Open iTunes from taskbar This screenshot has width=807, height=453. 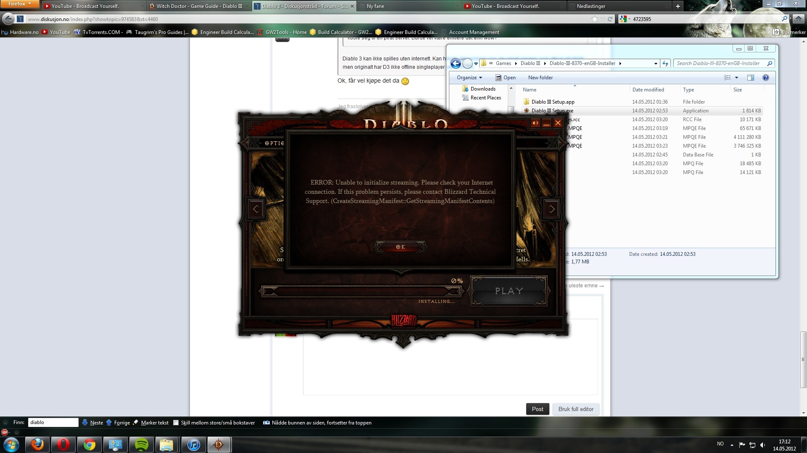193,445
